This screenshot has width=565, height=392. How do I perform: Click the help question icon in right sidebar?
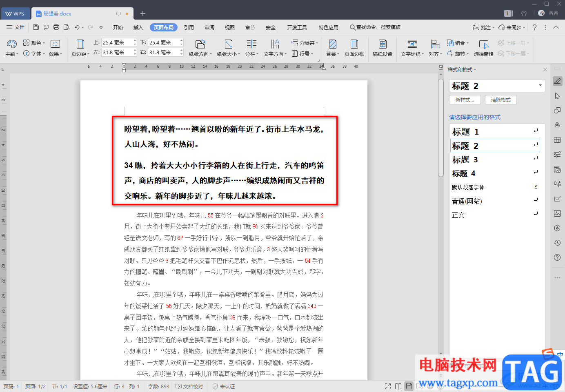click(557, 257)
